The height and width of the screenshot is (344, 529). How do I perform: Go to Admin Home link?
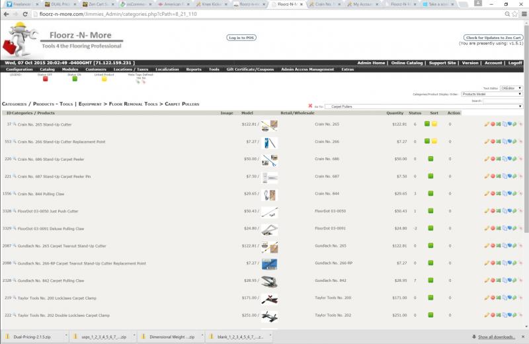tap(371, 63)
